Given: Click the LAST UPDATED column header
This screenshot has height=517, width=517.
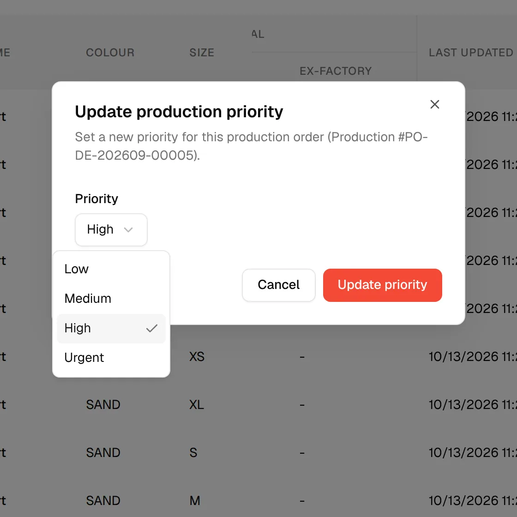Looking at the screenshot, I should 471,53.
